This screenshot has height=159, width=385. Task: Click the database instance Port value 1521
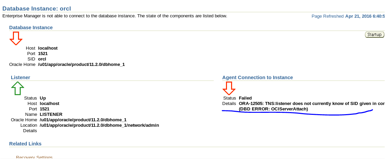[x=43, y=53]
